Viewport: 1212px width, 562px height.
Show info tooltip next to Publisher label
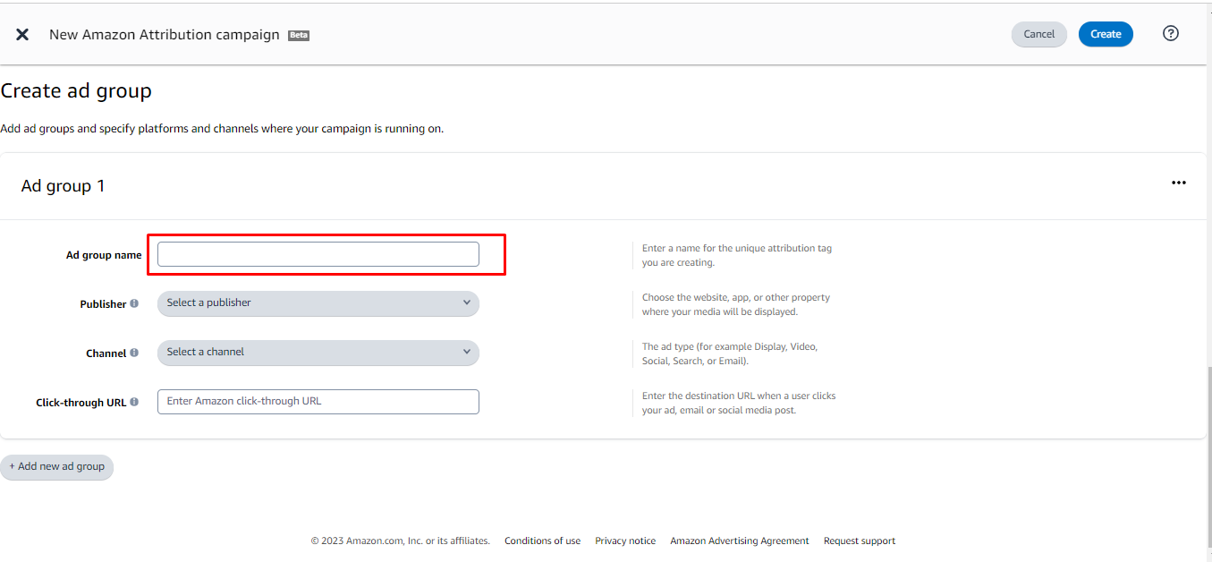click(134, 303)
